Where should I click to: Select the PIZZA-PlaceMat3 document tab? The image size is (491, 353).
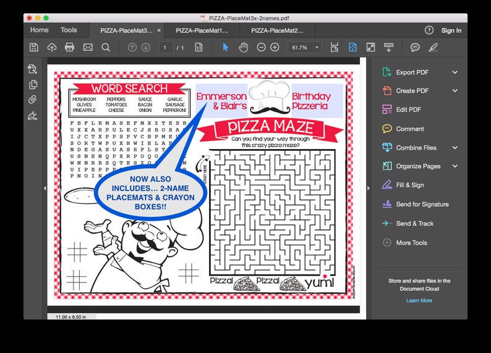coord(126,31)
